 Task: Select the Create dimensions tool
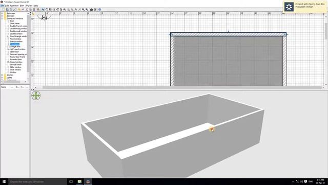pyautogui.click(x=61, y=9)
